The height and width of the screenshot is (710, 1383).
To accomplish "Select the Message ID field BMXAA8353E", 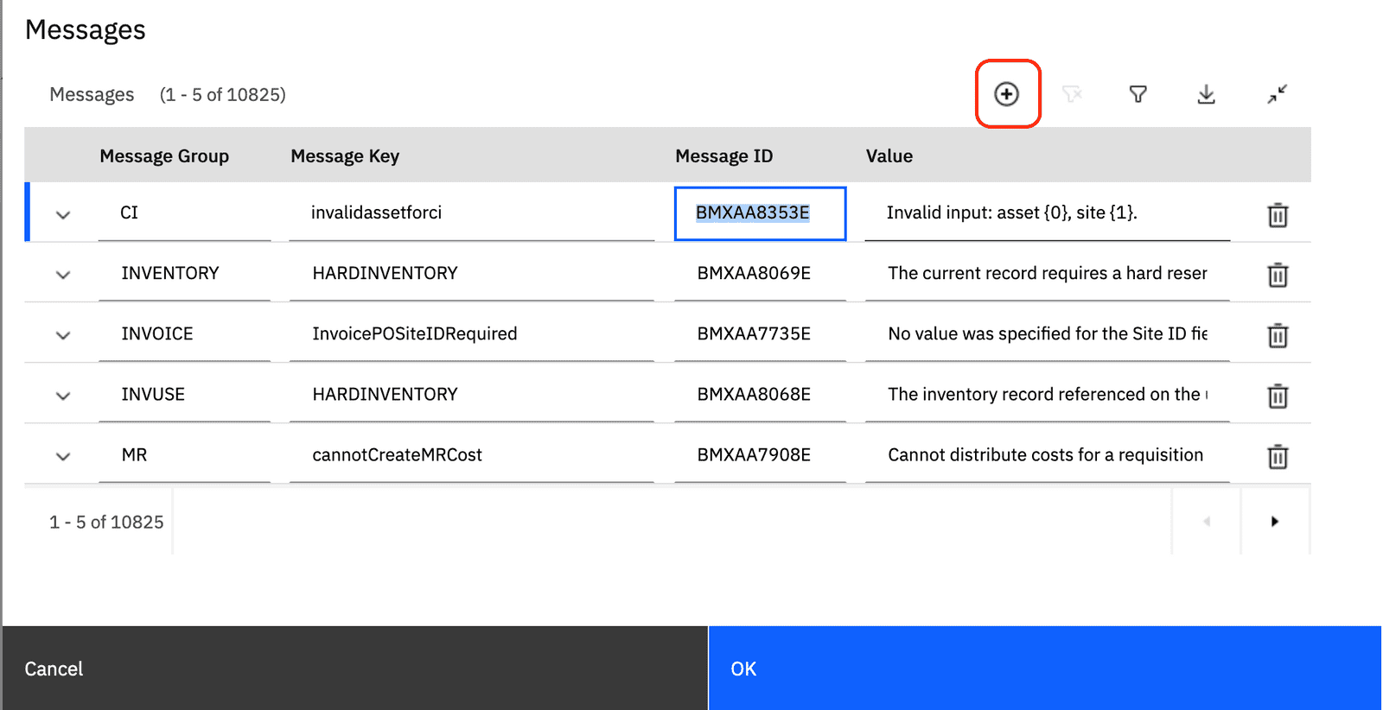I will tap(759, 213).
